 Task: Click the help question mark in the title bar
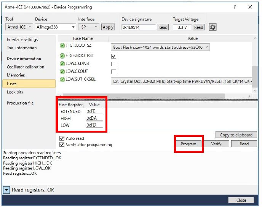tap(235, 7)
